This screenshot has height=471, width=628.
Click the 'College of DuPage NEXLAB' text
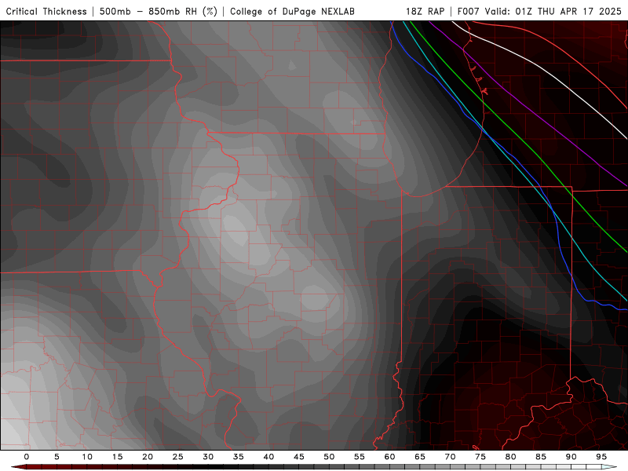292,11
